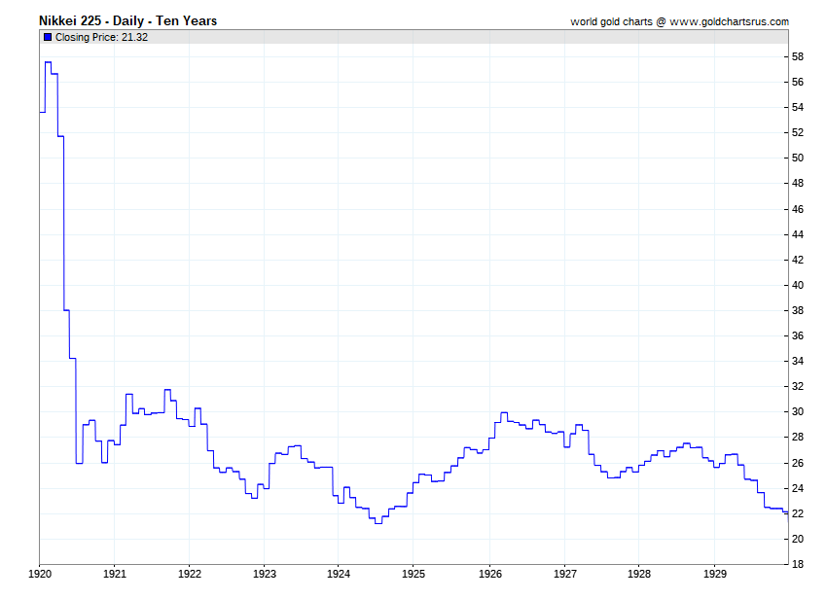Click the 58 value on the y-axis

(x=798, y=56)
